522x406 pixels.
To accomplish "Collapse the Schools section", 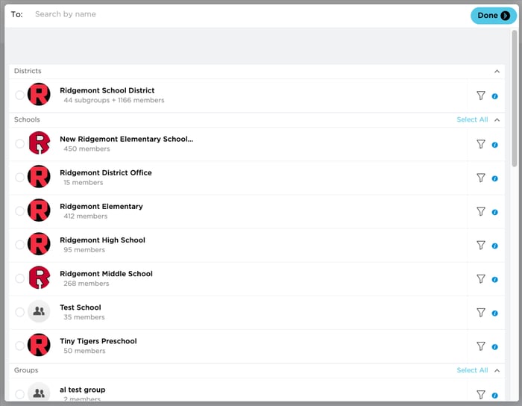I will [497, 120].
